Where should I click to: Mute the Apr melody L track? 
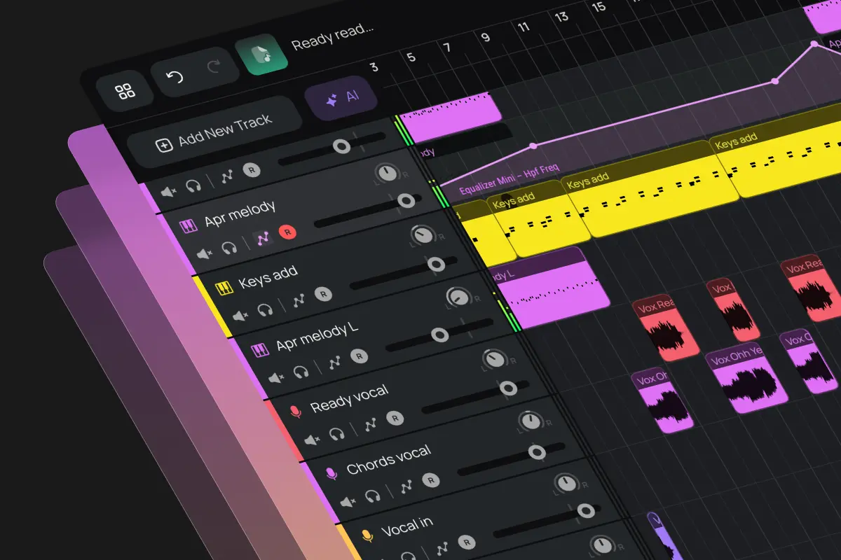pos(277,377)
